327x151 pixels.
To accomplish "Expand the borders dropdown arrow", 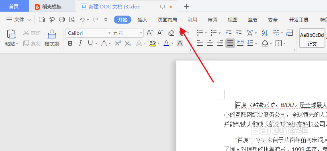I will pyautogui.click(x=284, y=44).
